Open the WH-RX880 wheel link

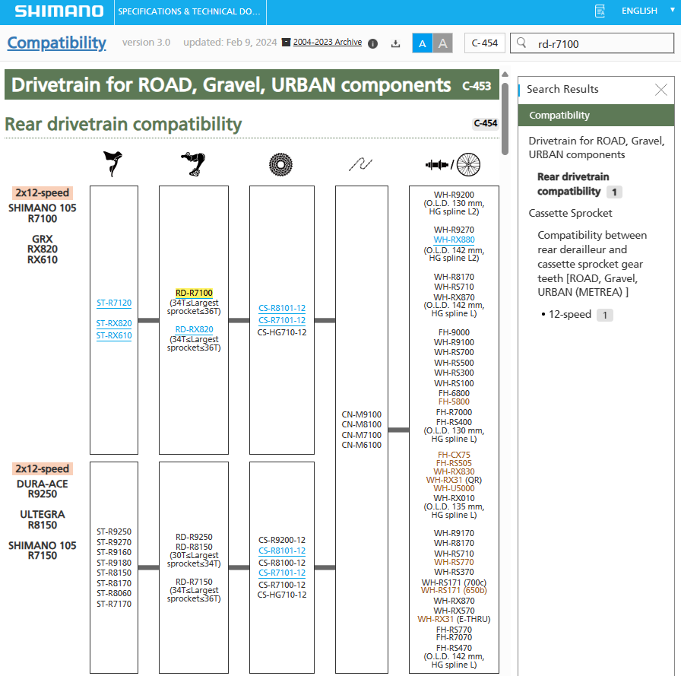click(454, 240)
